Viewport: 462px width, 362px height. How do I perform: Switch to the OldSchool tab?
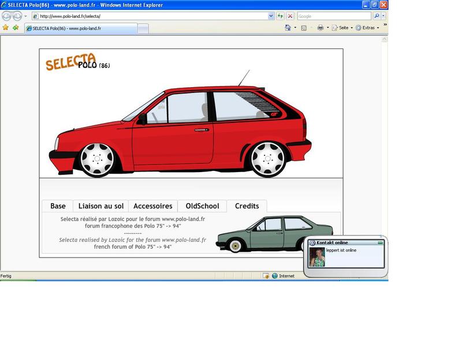pyautogui.click(x=202, y=206)
